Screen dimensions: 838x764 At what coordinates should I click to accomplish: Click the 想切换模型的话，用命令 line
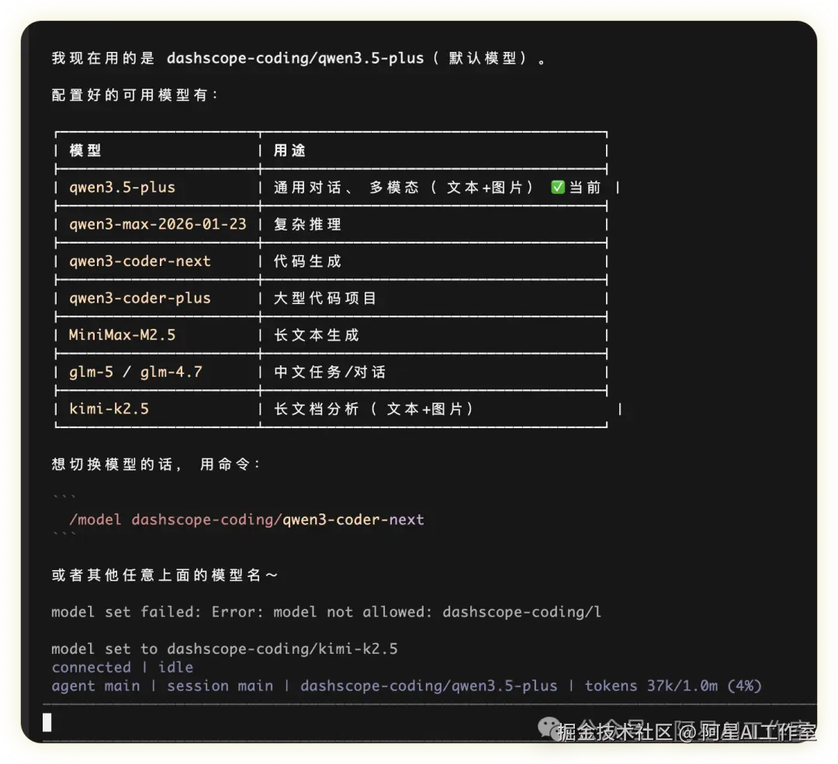click(156, 464)
